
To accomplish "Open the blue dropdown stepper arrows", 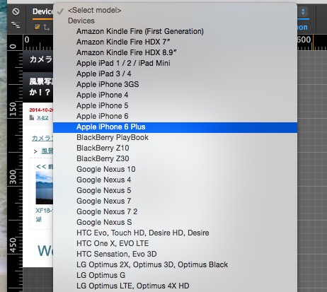I will [x=303, y=11].
